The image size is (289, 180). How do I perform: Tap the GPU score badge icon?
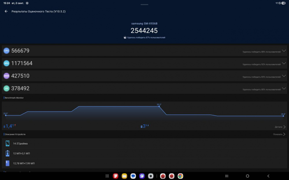point(6,63)
